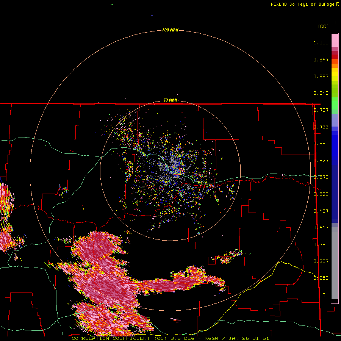Click the 0.467 value on the color scale
Viewport: 341px width, 341px height.
click(x=321, y=211)
